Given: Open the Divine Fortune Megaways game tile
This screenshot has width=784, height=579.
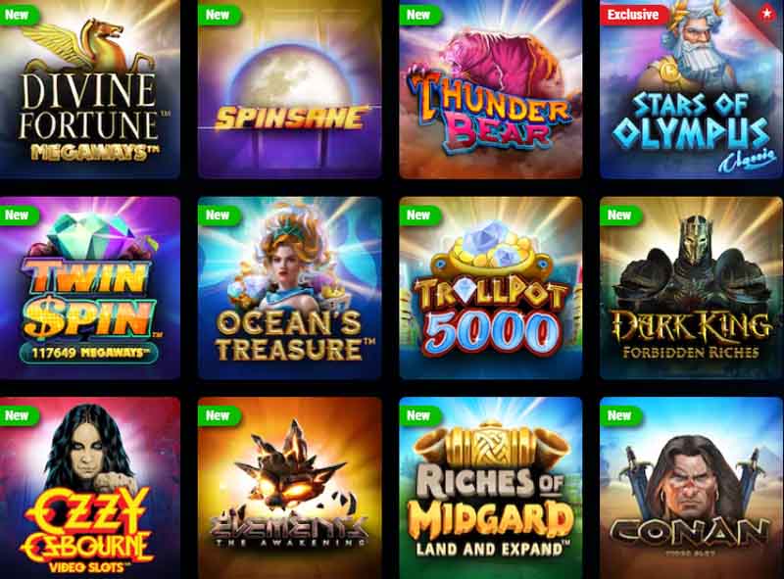Looking at the screenshot, I should point(90,89).
